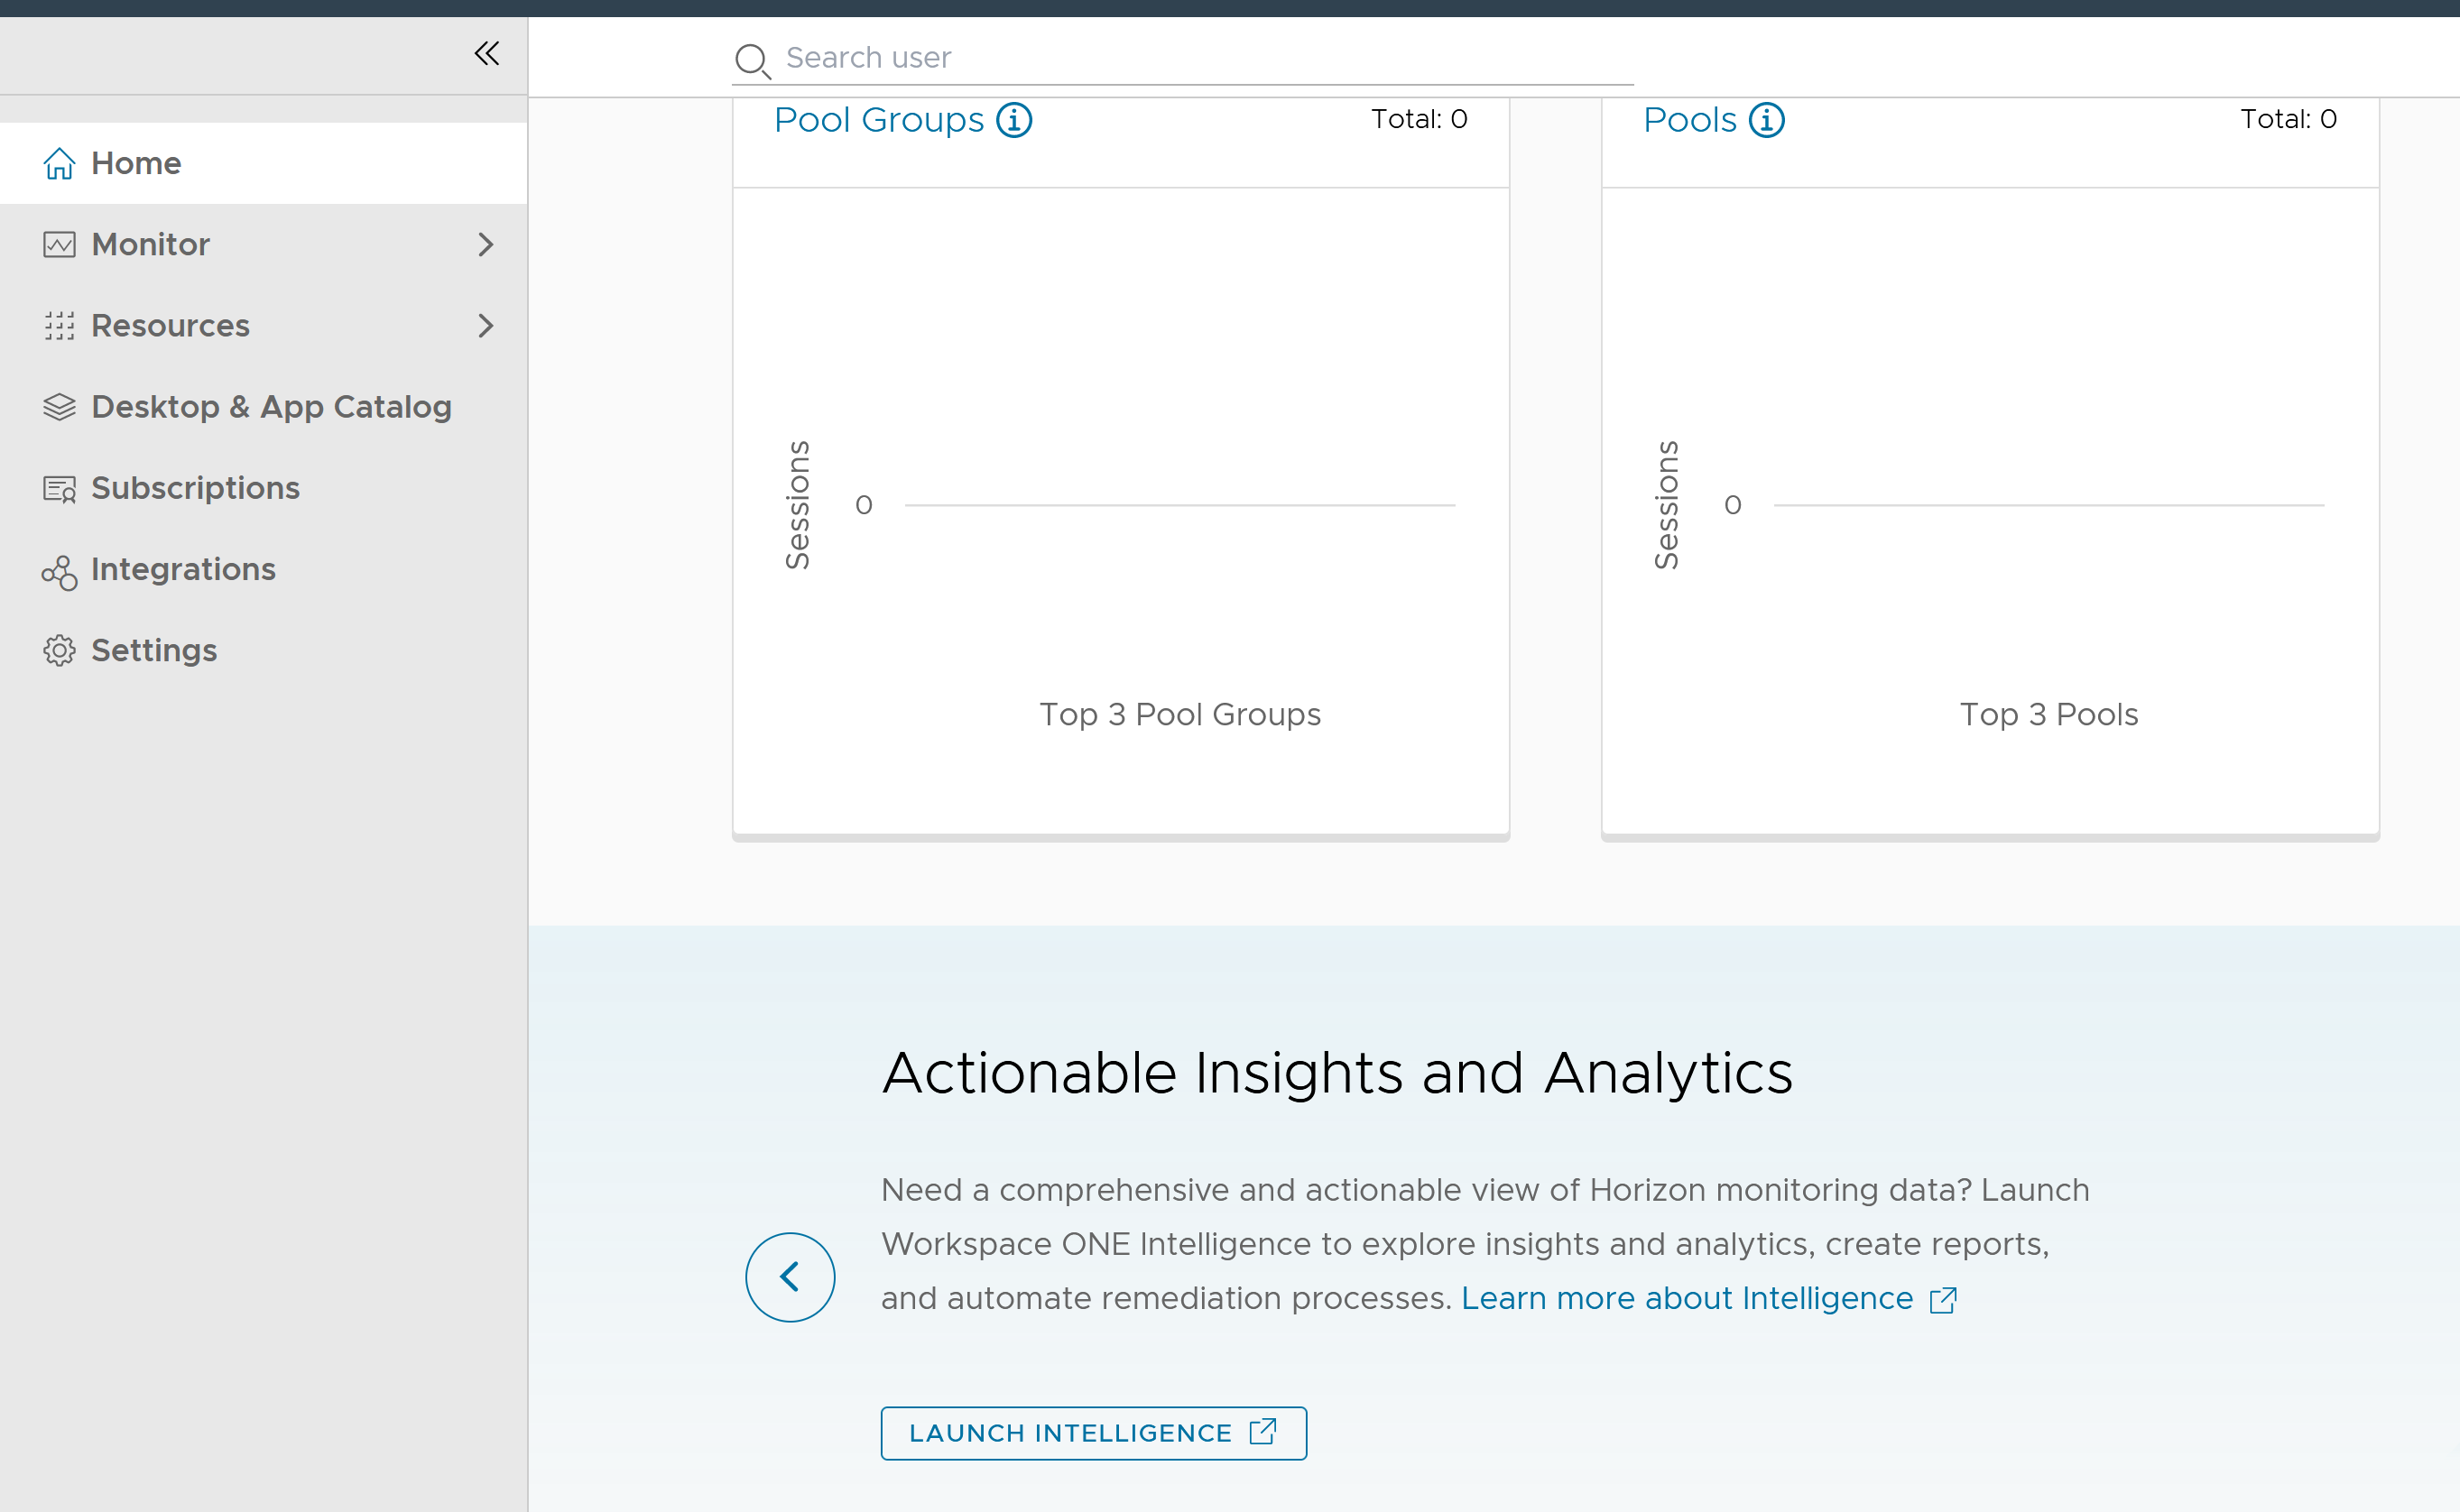2460x1512 pixels.
Task: Open Desktop & App Catalog
Action: pyautogui.click(x=264, y=407)
